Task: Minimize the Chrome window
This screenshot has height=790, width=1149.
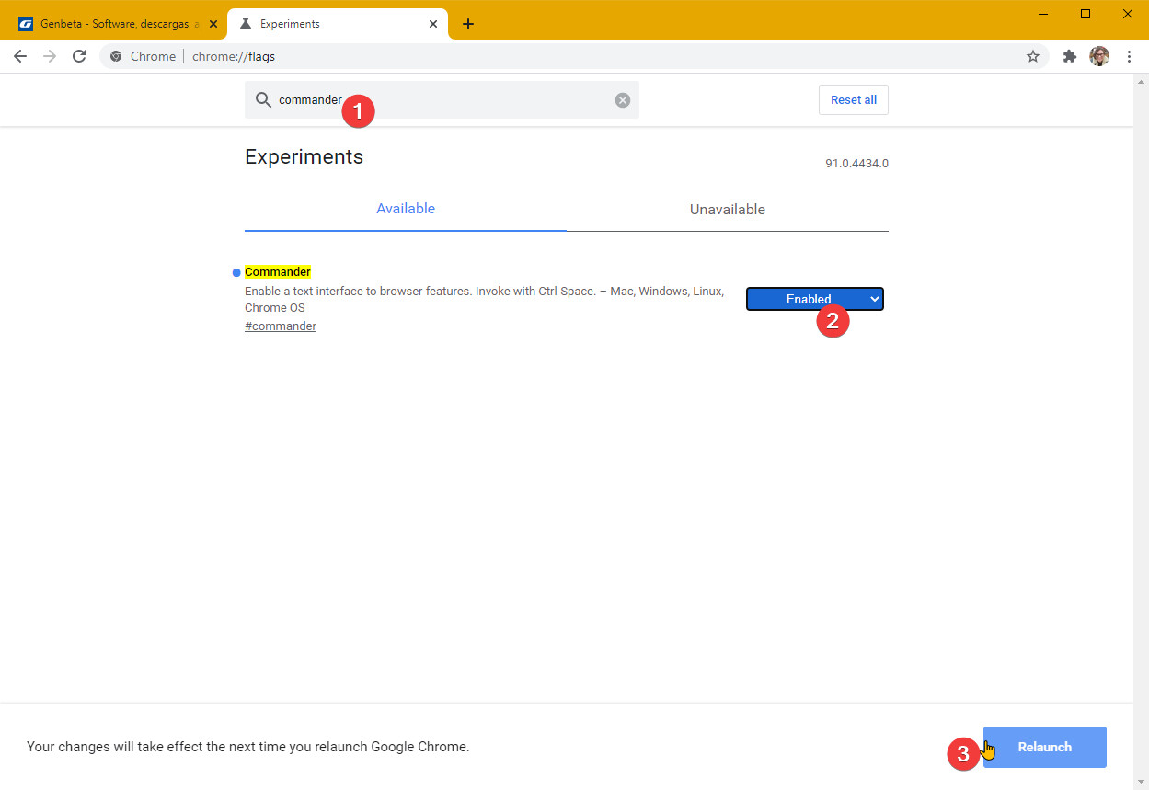Action: pos(1043,14)
